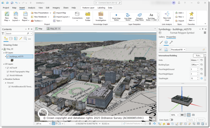
Task: Open the Imagery ribbon tab
Action: coord(56,8)
